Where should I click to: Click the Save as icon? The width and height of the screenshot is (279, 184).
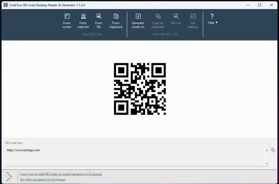(x=176, y=16)
